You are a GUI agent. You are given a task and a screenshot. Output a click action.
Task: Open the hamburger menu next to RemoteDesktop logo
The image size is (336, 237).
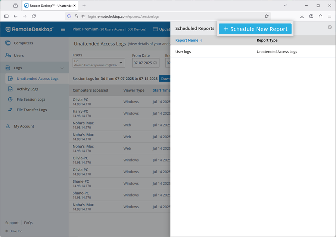pyautogui.click(x=63, y=29)
